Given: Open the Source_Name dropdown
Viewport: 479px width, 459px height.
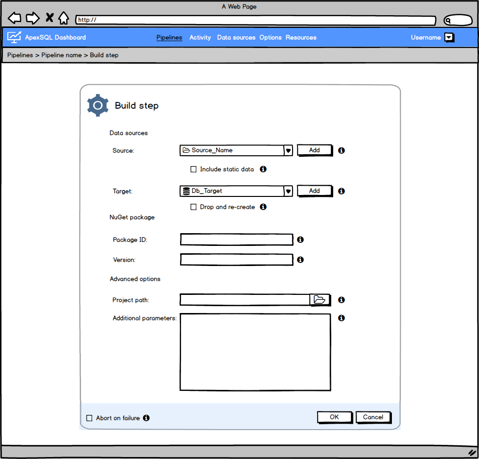Looking at the screenshot, I should [x=288, y=150].
